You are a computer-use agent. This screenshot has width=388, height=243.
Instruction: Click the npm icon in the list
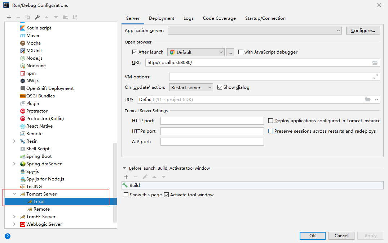[x=22, y=73]
